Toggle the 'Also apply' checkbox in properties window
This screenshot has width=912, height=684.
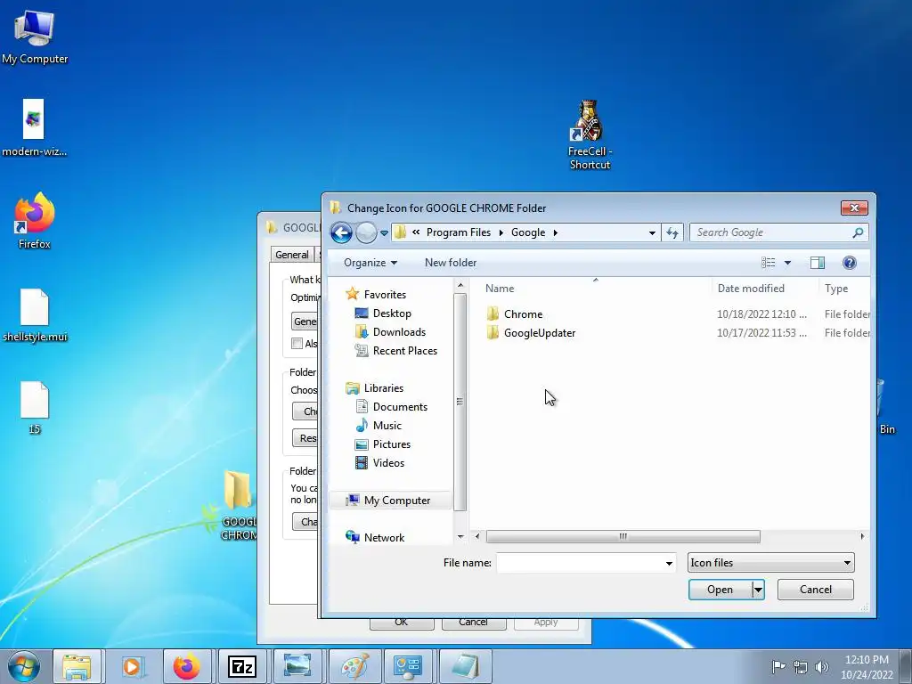coord(297,343)
